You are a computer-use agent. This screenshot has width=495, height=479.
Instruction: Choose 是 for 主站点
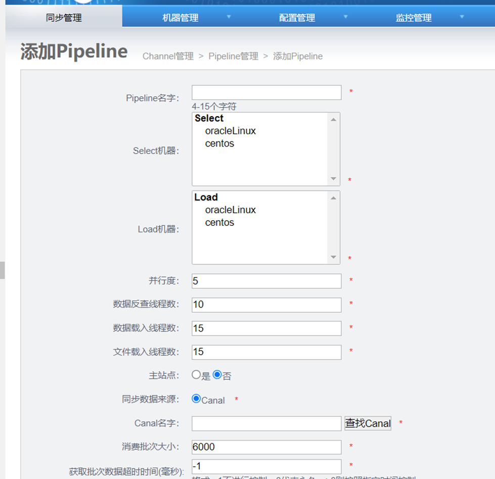pos(196,375)
